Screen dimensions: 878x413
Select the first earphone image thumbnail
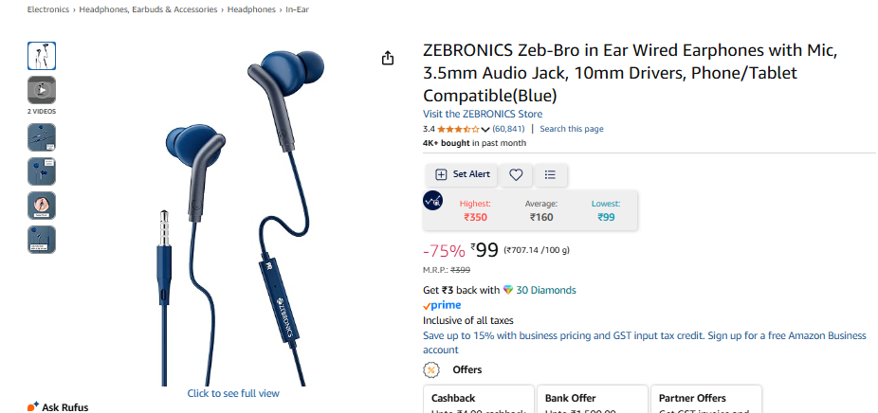pos(42,55)
